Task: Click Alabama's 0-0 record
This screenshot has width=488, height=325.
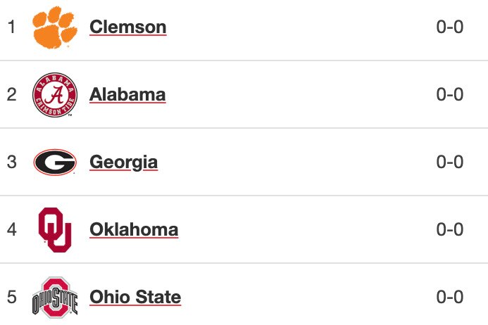Action: 450,94
